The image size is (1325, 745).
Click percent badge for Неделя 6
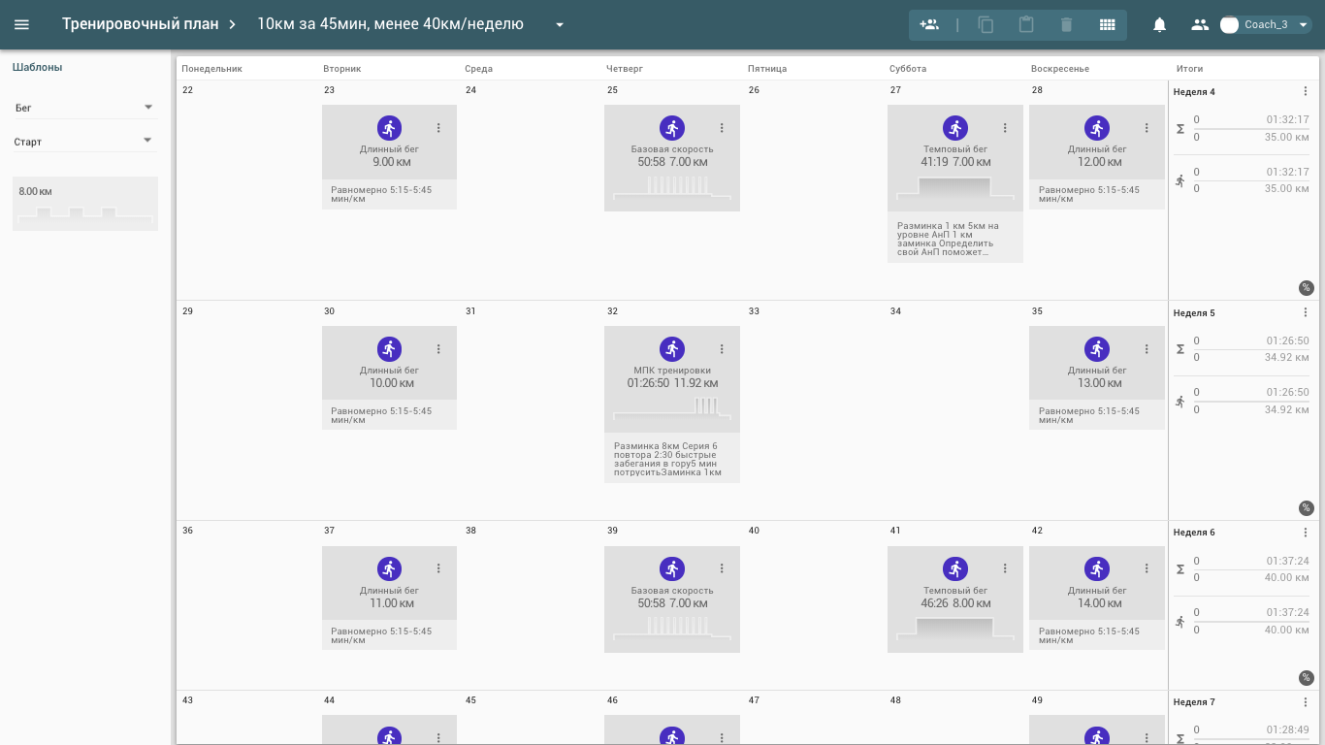(1306, 678)
